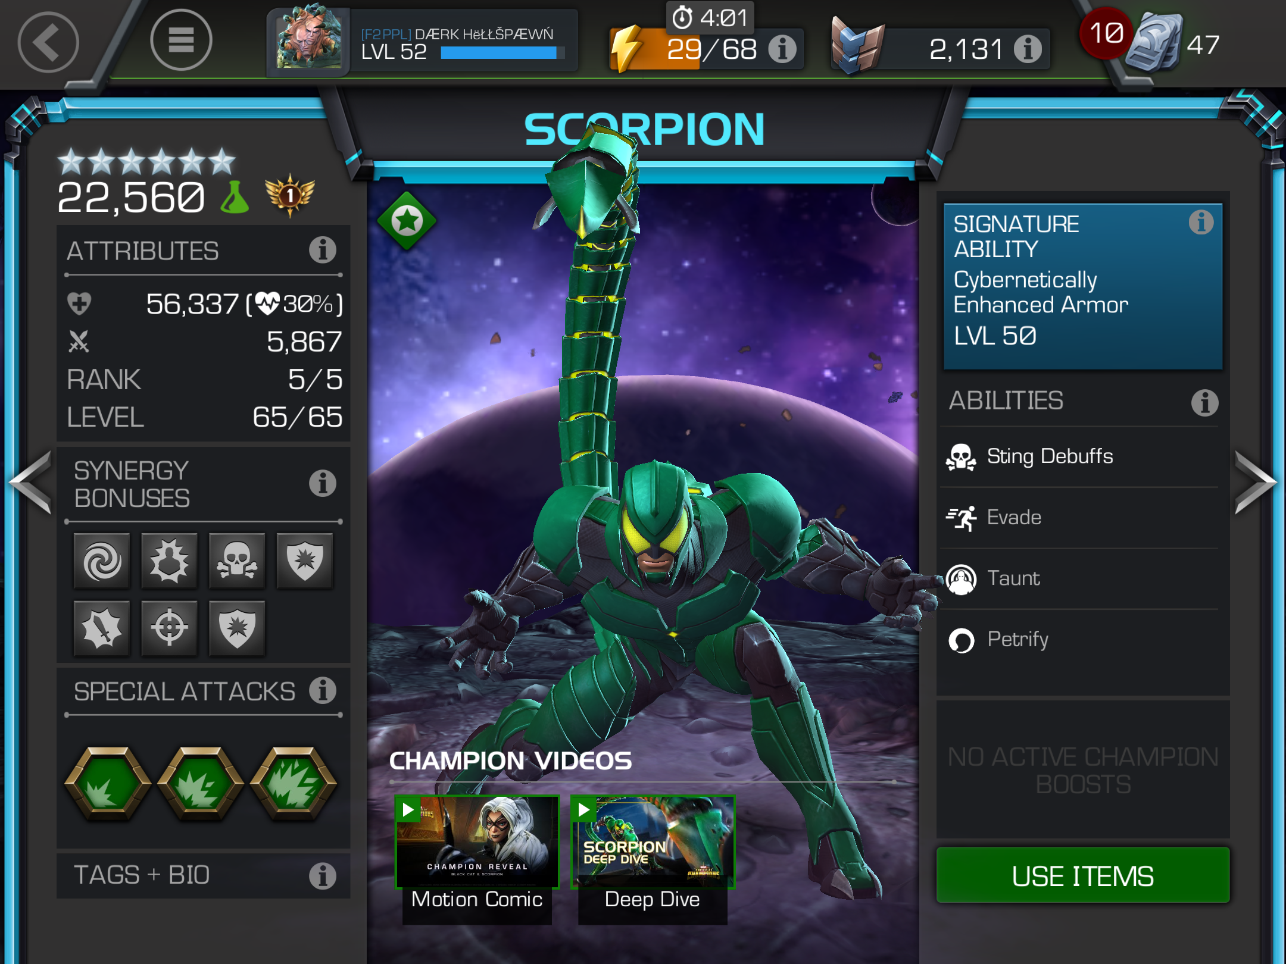This screenshot has height=964, width=1286.
Task: Click the Use Items button
Action: (1082, 875)
